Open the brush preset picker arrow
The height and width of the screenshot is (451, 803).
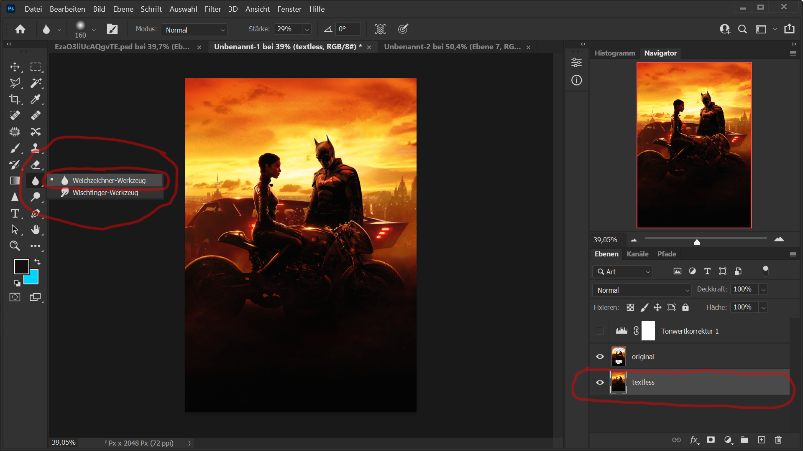[x=94, y=30]
